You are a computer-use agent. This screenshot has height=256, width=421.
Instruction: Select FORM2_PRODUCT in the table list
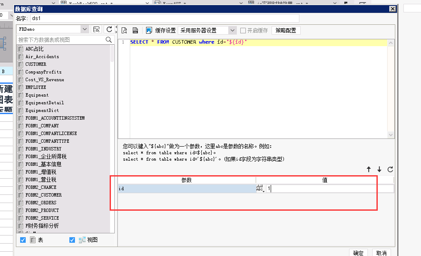tap(42, 210)
